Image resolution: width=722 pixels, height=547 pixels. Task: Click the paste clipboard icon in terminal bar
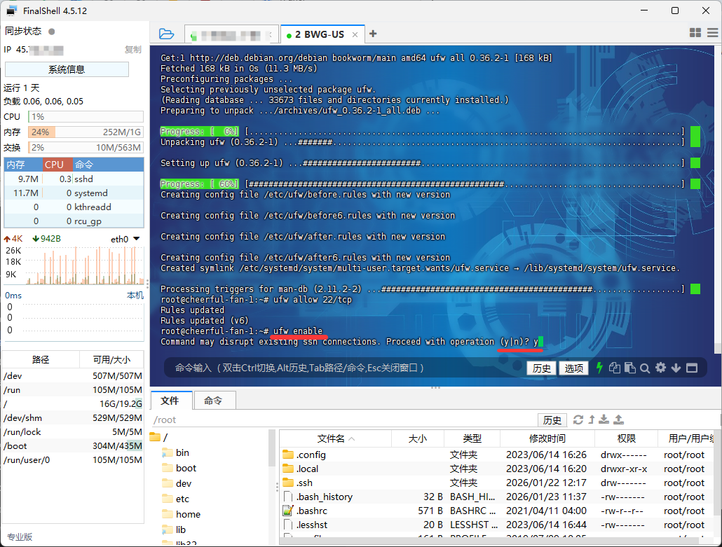[x=629, y=368]
